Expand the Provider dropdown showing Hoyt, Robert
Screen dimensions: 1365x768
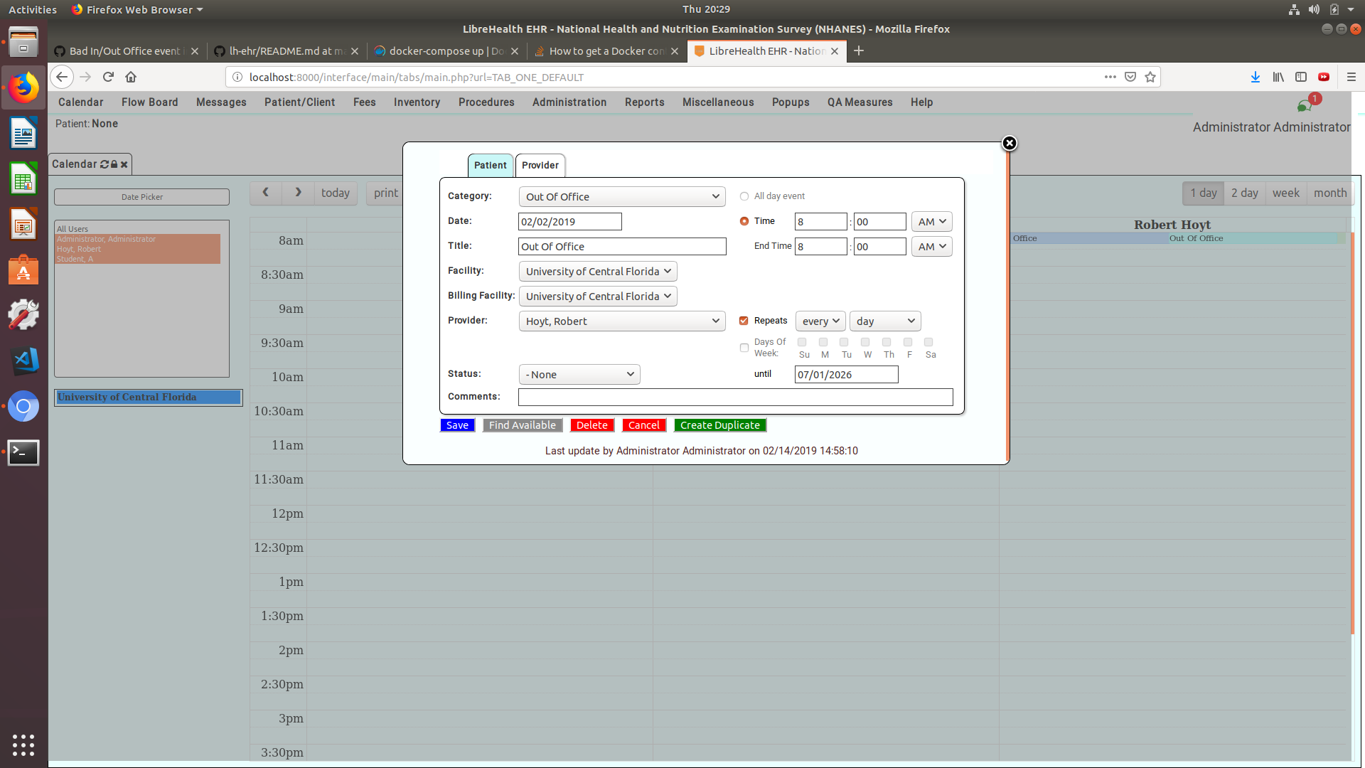click(x=622, y=321)
